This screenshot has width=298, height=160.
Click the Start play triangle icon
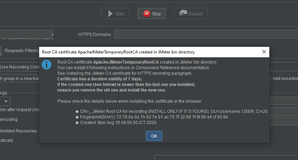tap(111, 14)
